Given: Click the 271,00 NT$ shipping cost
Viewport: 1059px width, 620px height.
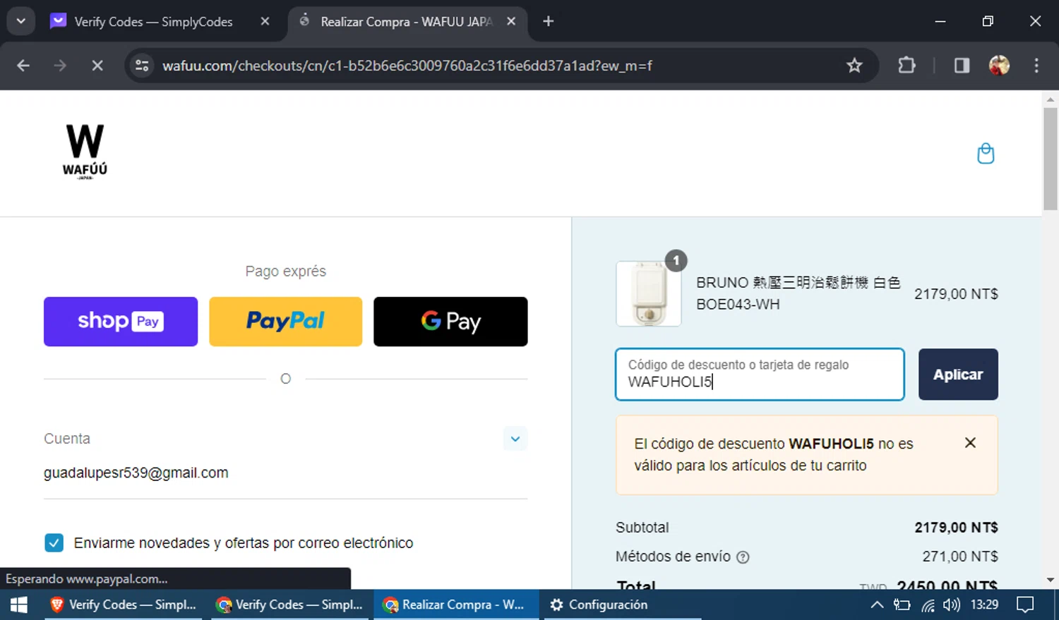Looking at the screenshot, I should pyautogui.click(x=960, y=557).
